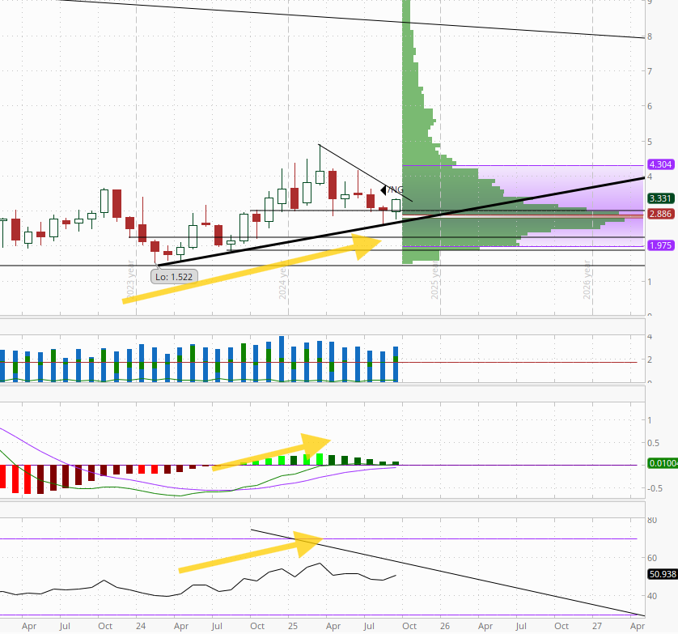Click the 1.975 purple price label
The height and width of the screenshot is (634, 678).
660,245
